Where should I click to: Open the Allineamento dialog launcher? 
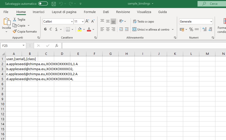click(x=175, y=38)
